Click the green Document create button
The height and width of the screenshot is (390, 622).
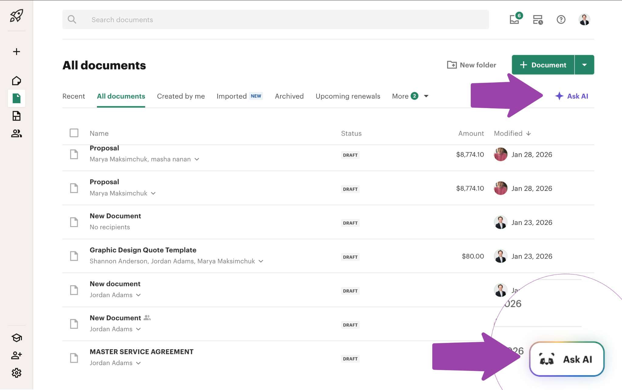point(543,65)
